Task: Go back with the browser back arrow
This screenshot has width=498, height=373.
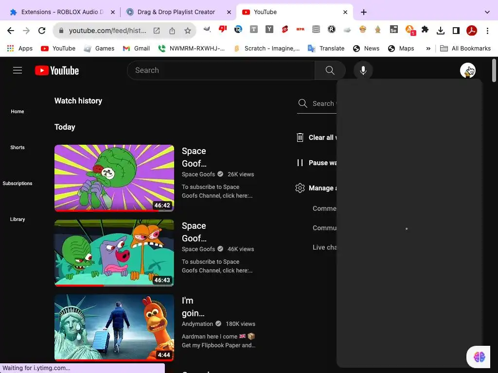Action: click(11, 31)
